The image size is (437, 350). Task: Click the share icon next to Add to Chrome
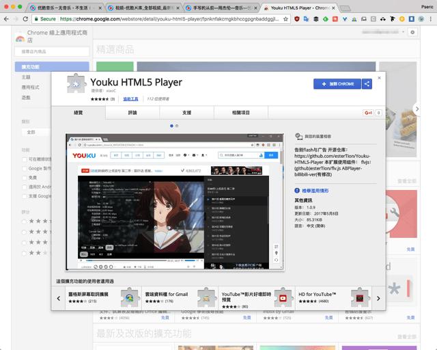click(x=367, y=83)
